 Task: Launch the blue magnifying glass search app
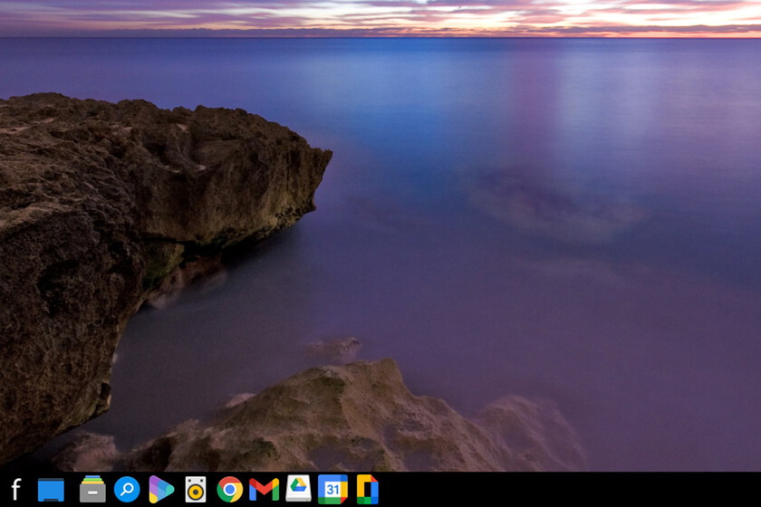(x=127, y=490)
